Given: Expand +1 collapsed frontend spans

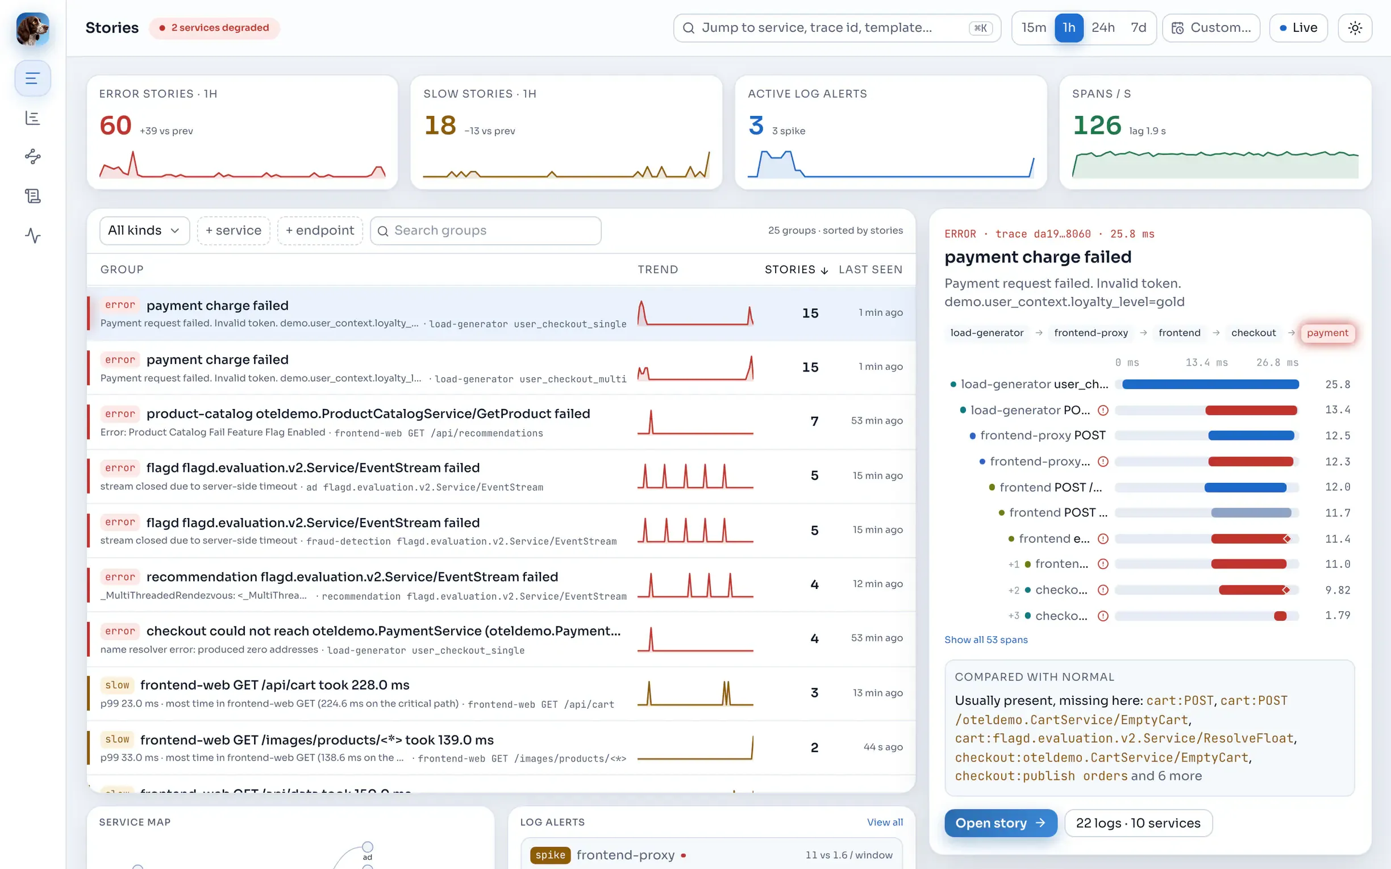Looking at the screenshot, I should (x=1013, y=565).
